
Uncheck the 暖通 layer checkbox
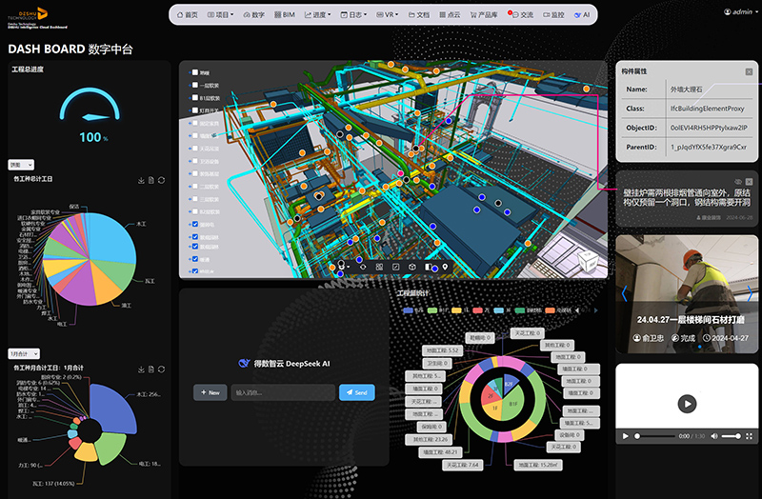coord(195,258)
